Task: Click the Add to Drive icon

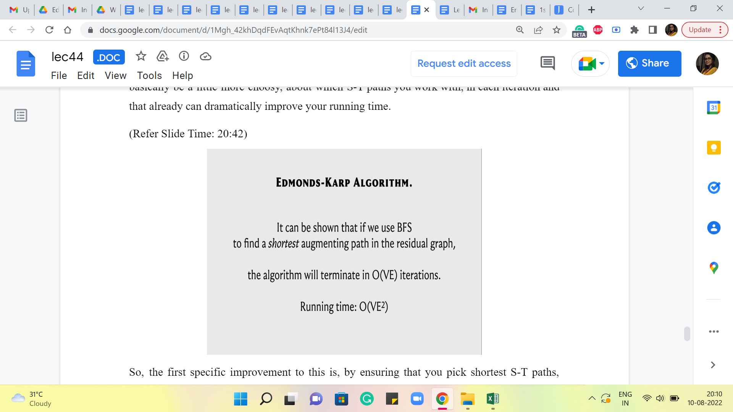Action: [x=163, y=56]
